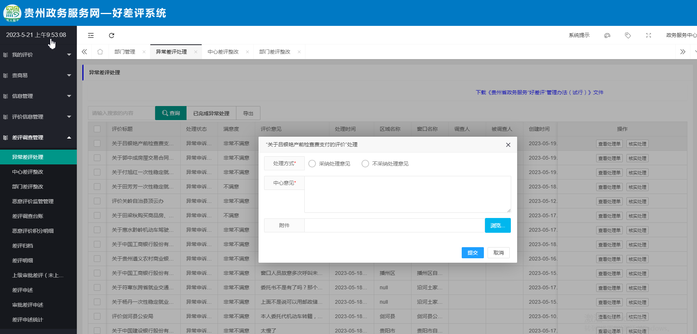The width and height of the screenshot is (697, 334).
Task: Collapse the 差评调查管理 menu arrow
Action: 69,137
